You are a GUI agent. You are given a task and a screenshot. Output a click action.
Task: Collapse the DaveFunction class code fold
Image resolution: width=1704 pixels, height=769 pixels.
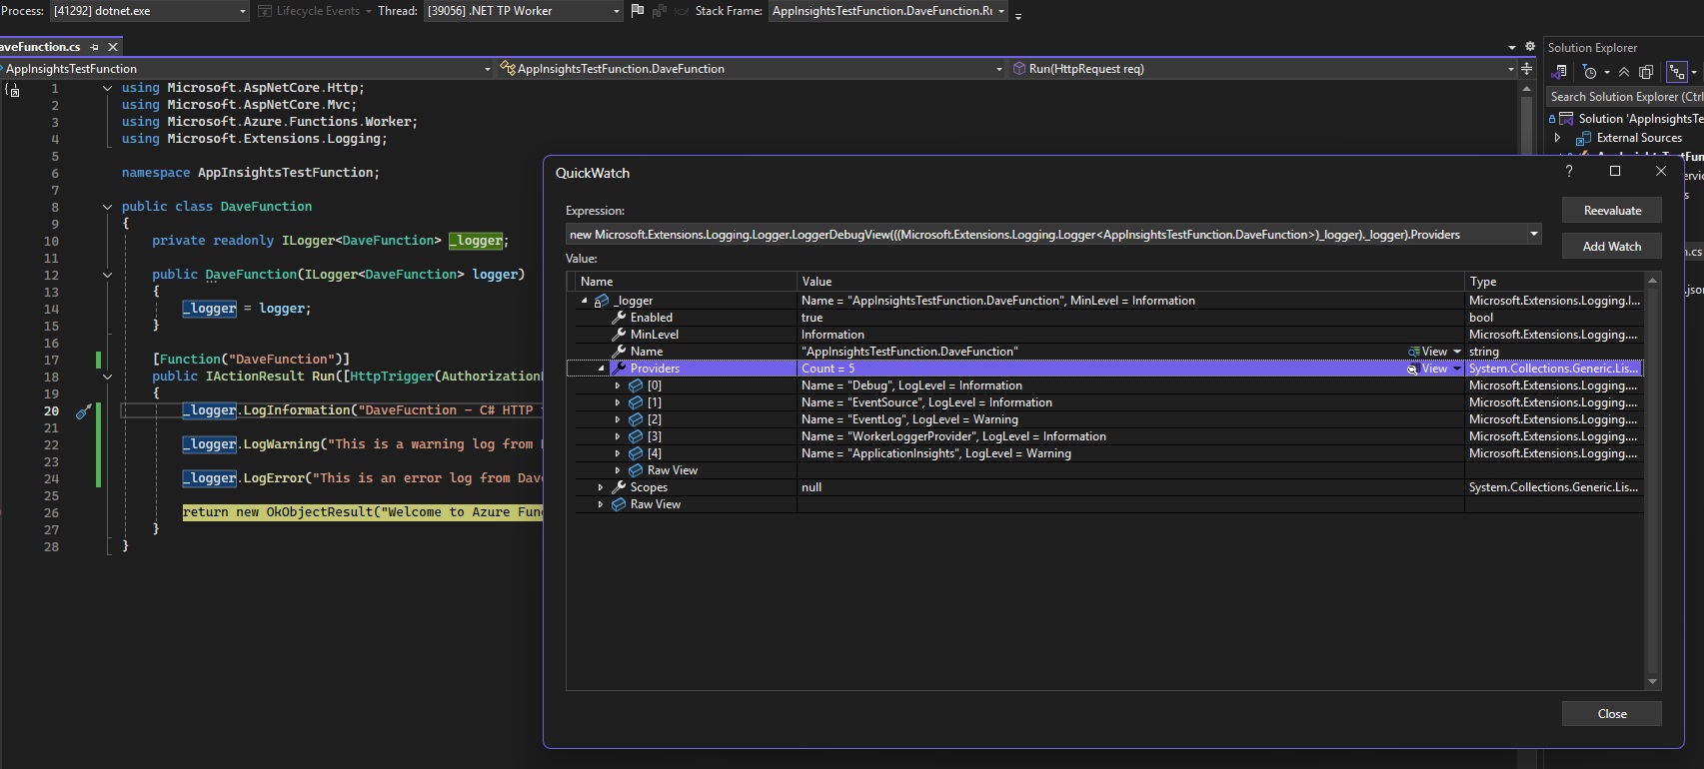(107, 207)
